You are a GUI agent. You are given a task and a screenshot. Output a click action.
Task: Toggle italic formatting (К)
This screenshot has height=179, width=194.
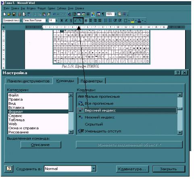click(x=66, y=21)
